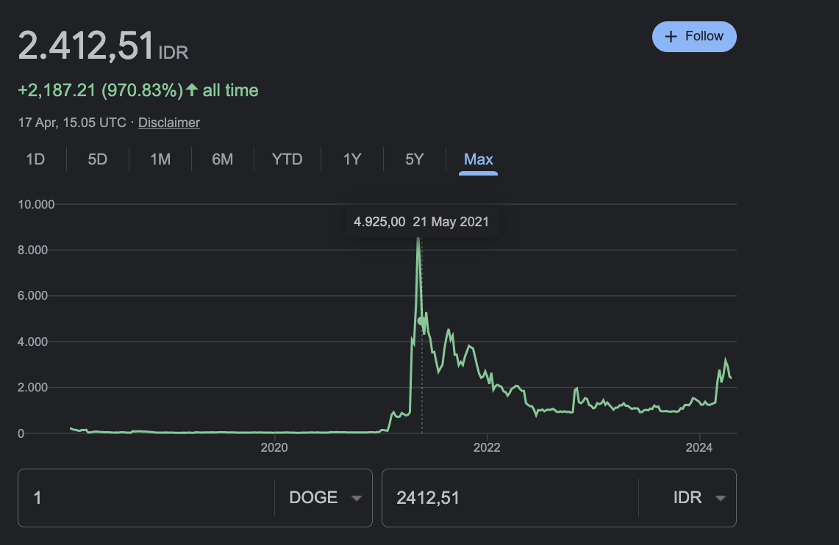This screenshot has height=545, width=839.
Task: Switch to the 1M chart range
Action: pos(160,159)
